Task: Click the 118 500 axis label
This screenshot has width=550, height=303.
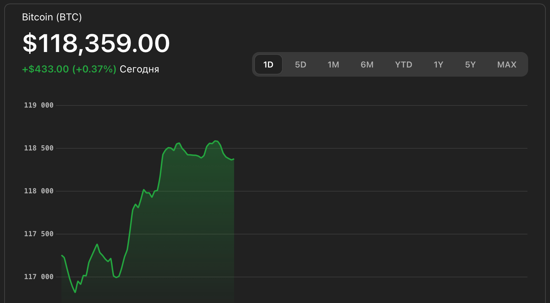Action: tap(39, 148)
